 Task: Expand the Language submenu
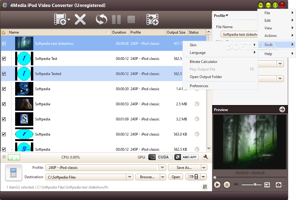click(x=220, y=53)
